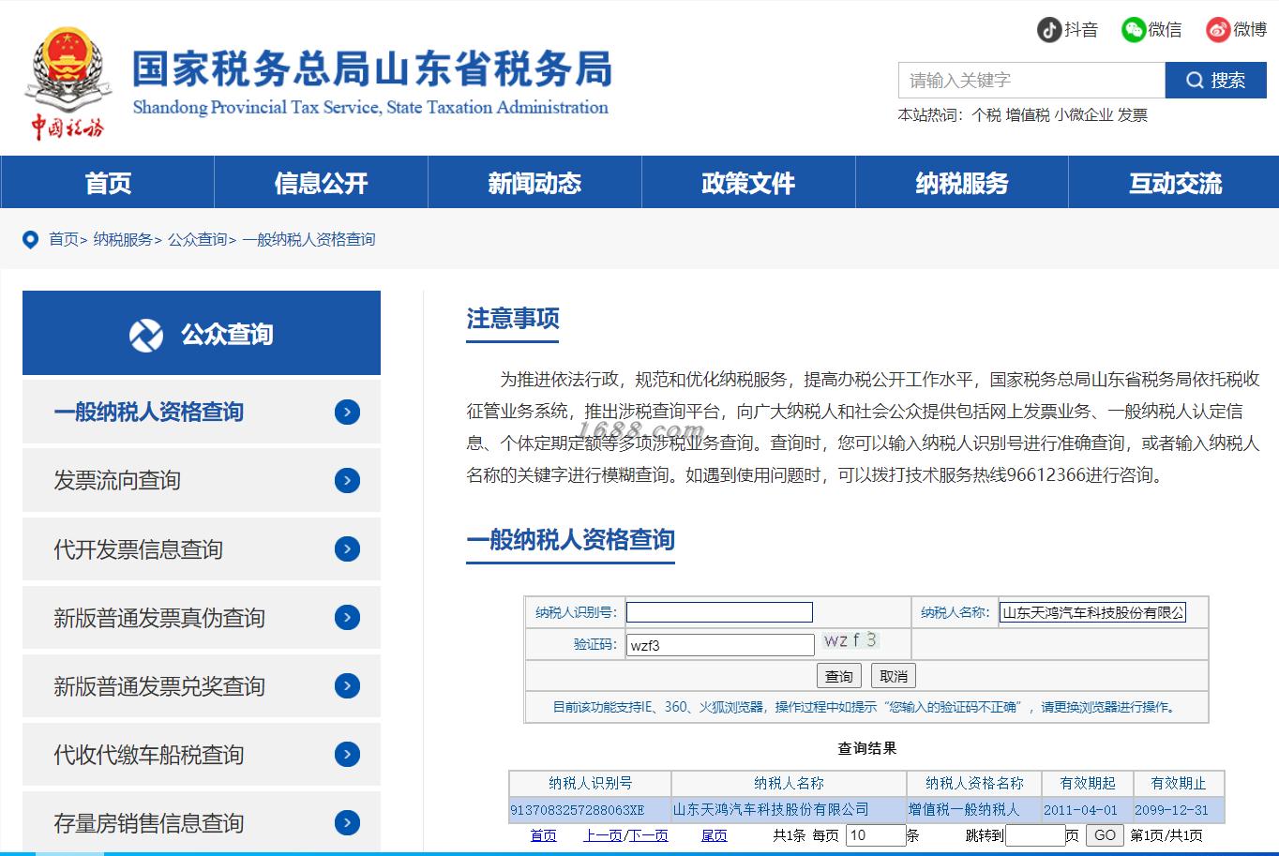Select sidebar item 代收代缴车船税查询
The height and width of the screenshot is (856, 1279).
[202, 754]
